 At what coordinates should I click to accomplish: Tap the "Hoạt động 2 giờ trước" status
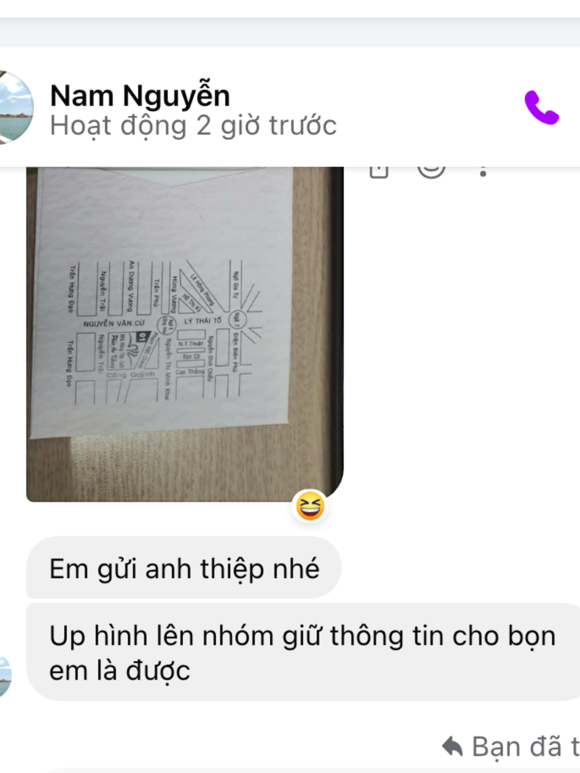click(193, 126)
